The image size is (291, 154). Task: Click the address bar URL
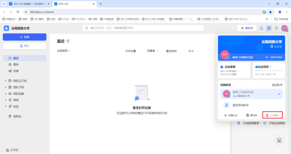42,12
